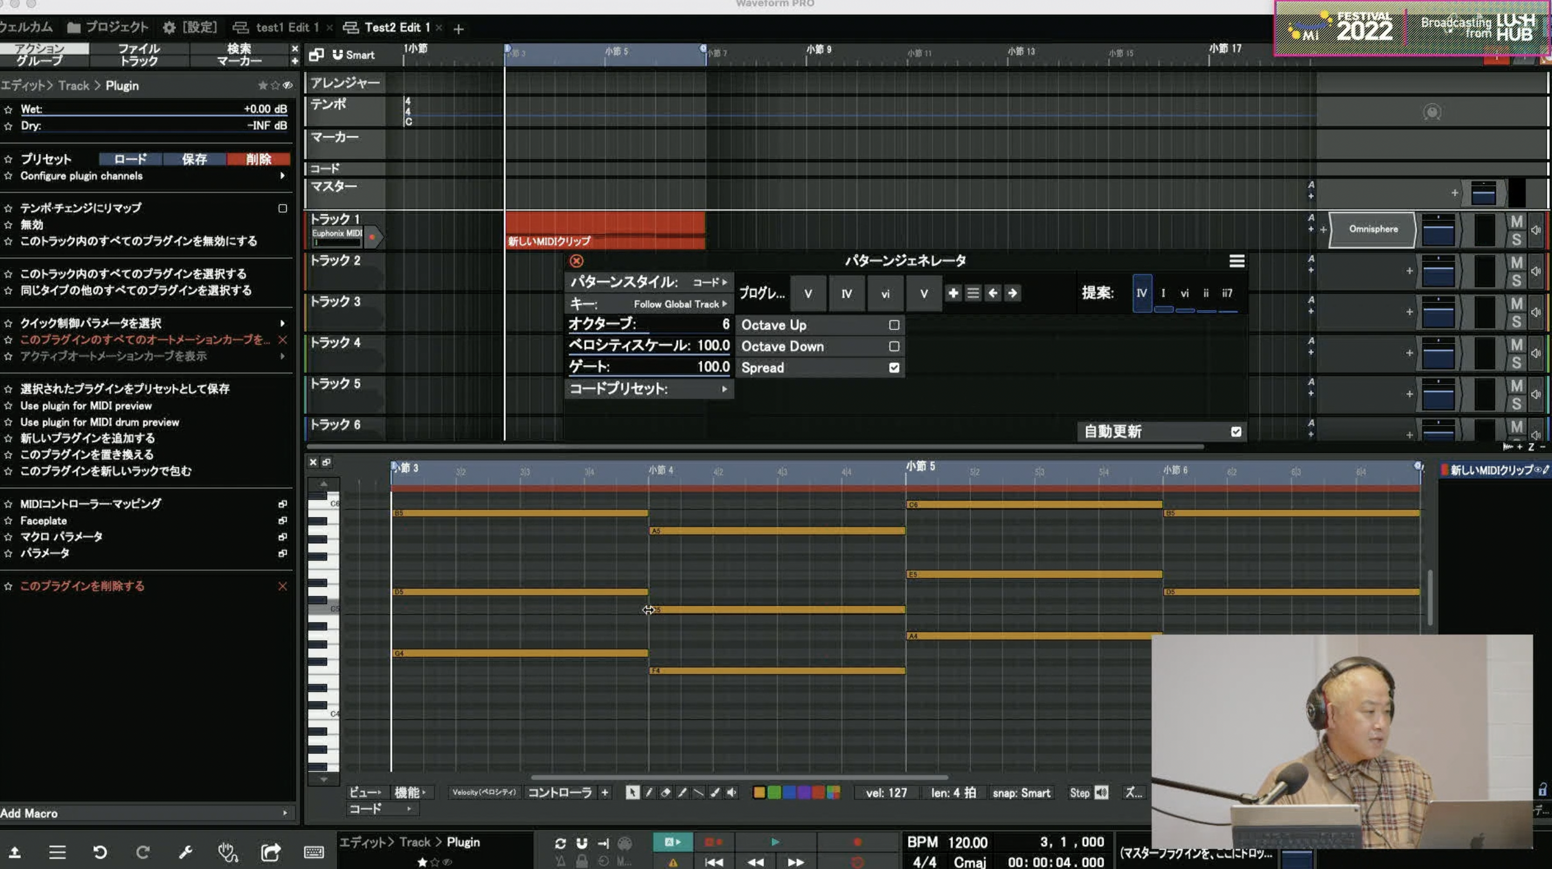Select the pointer selection tool in MIDI editor
Viewport: 1552px width, 869px height.
coord(632,793)
